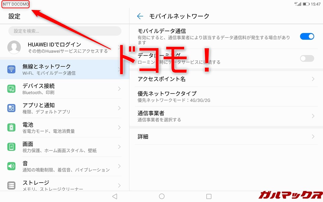
Task: Click the settings search field (設定を検索)
Action: pos(65,31)
